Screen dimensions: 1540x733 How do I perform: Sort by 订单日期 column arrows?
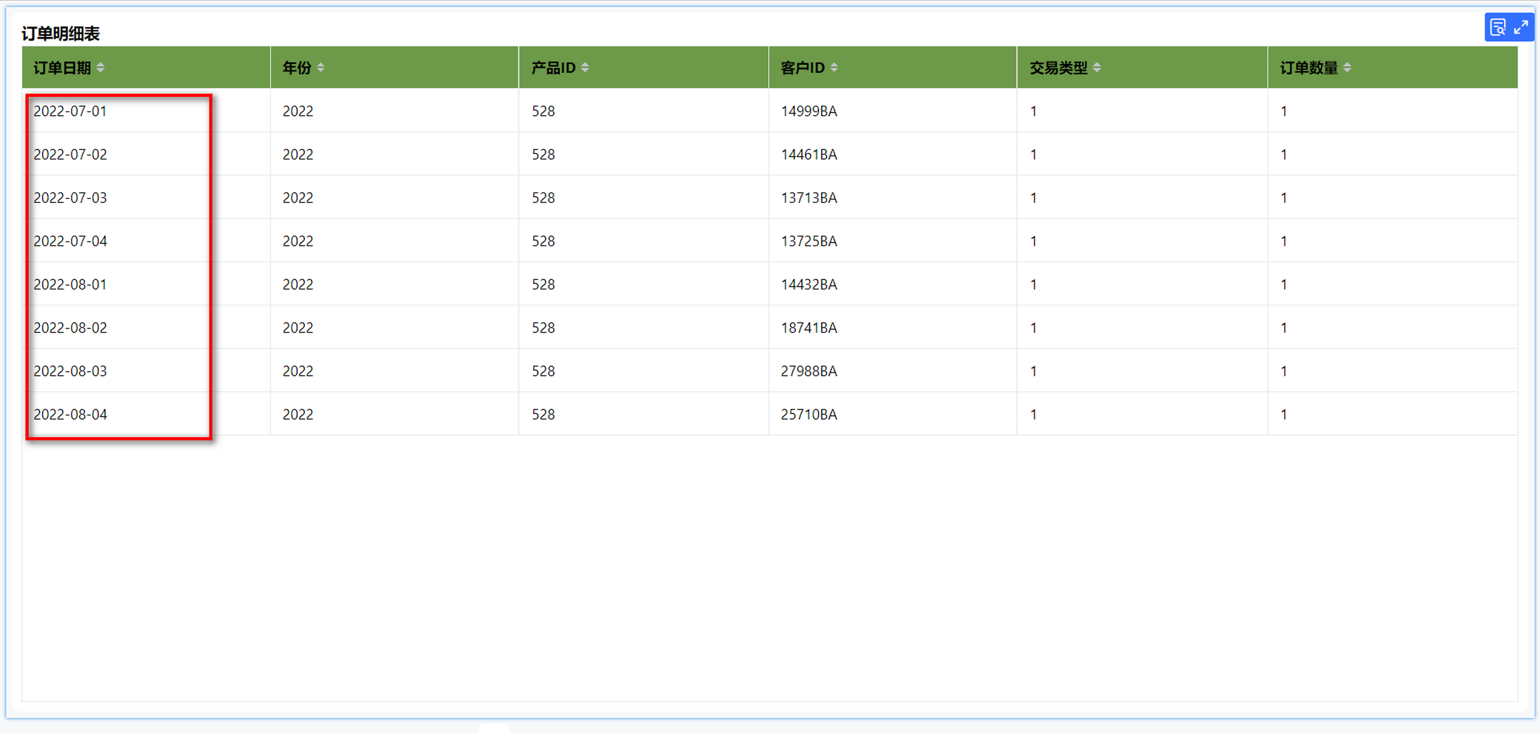coord(100,67)
